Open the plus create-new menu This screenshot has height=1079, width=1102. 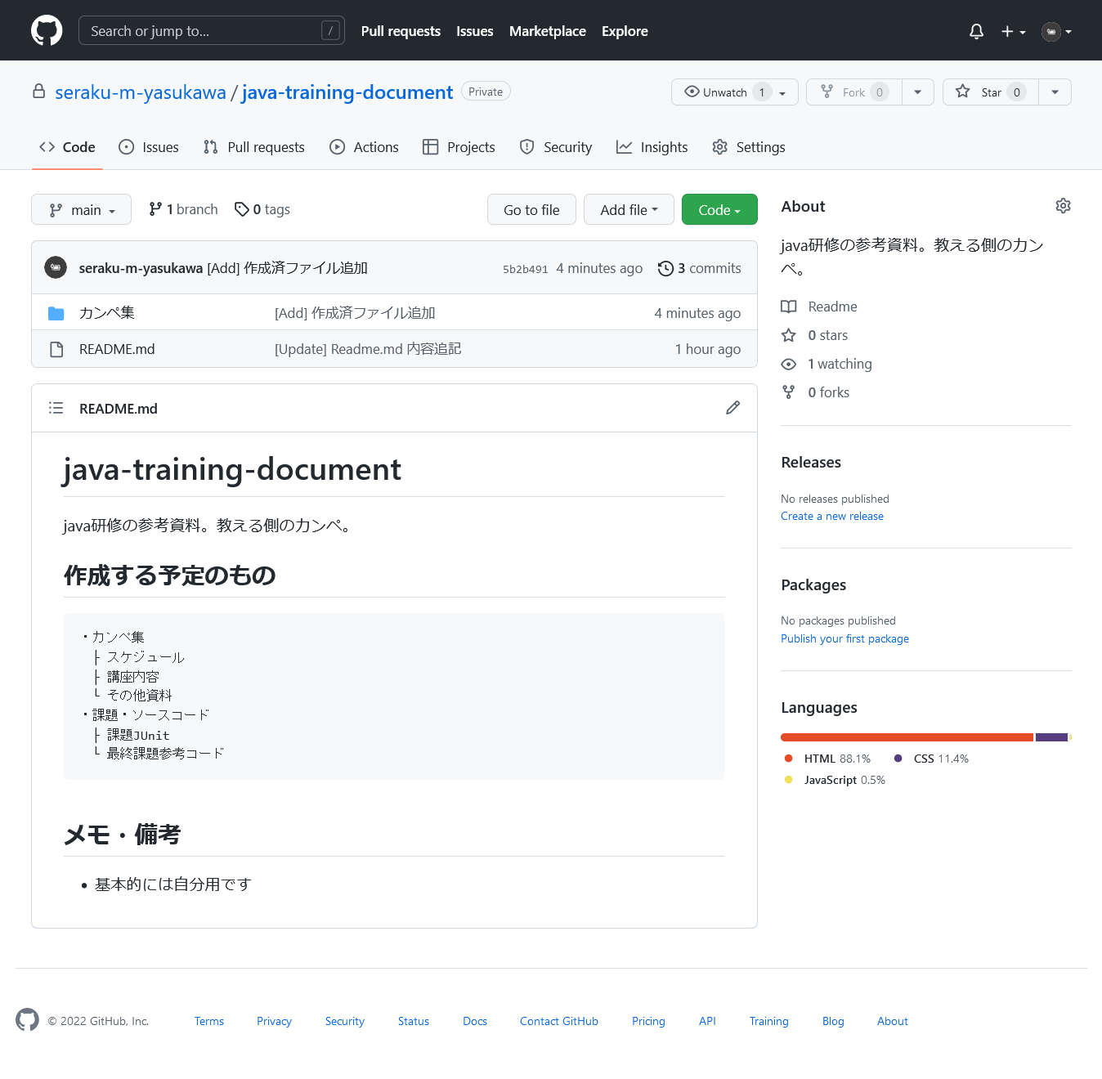[1013, 31]
